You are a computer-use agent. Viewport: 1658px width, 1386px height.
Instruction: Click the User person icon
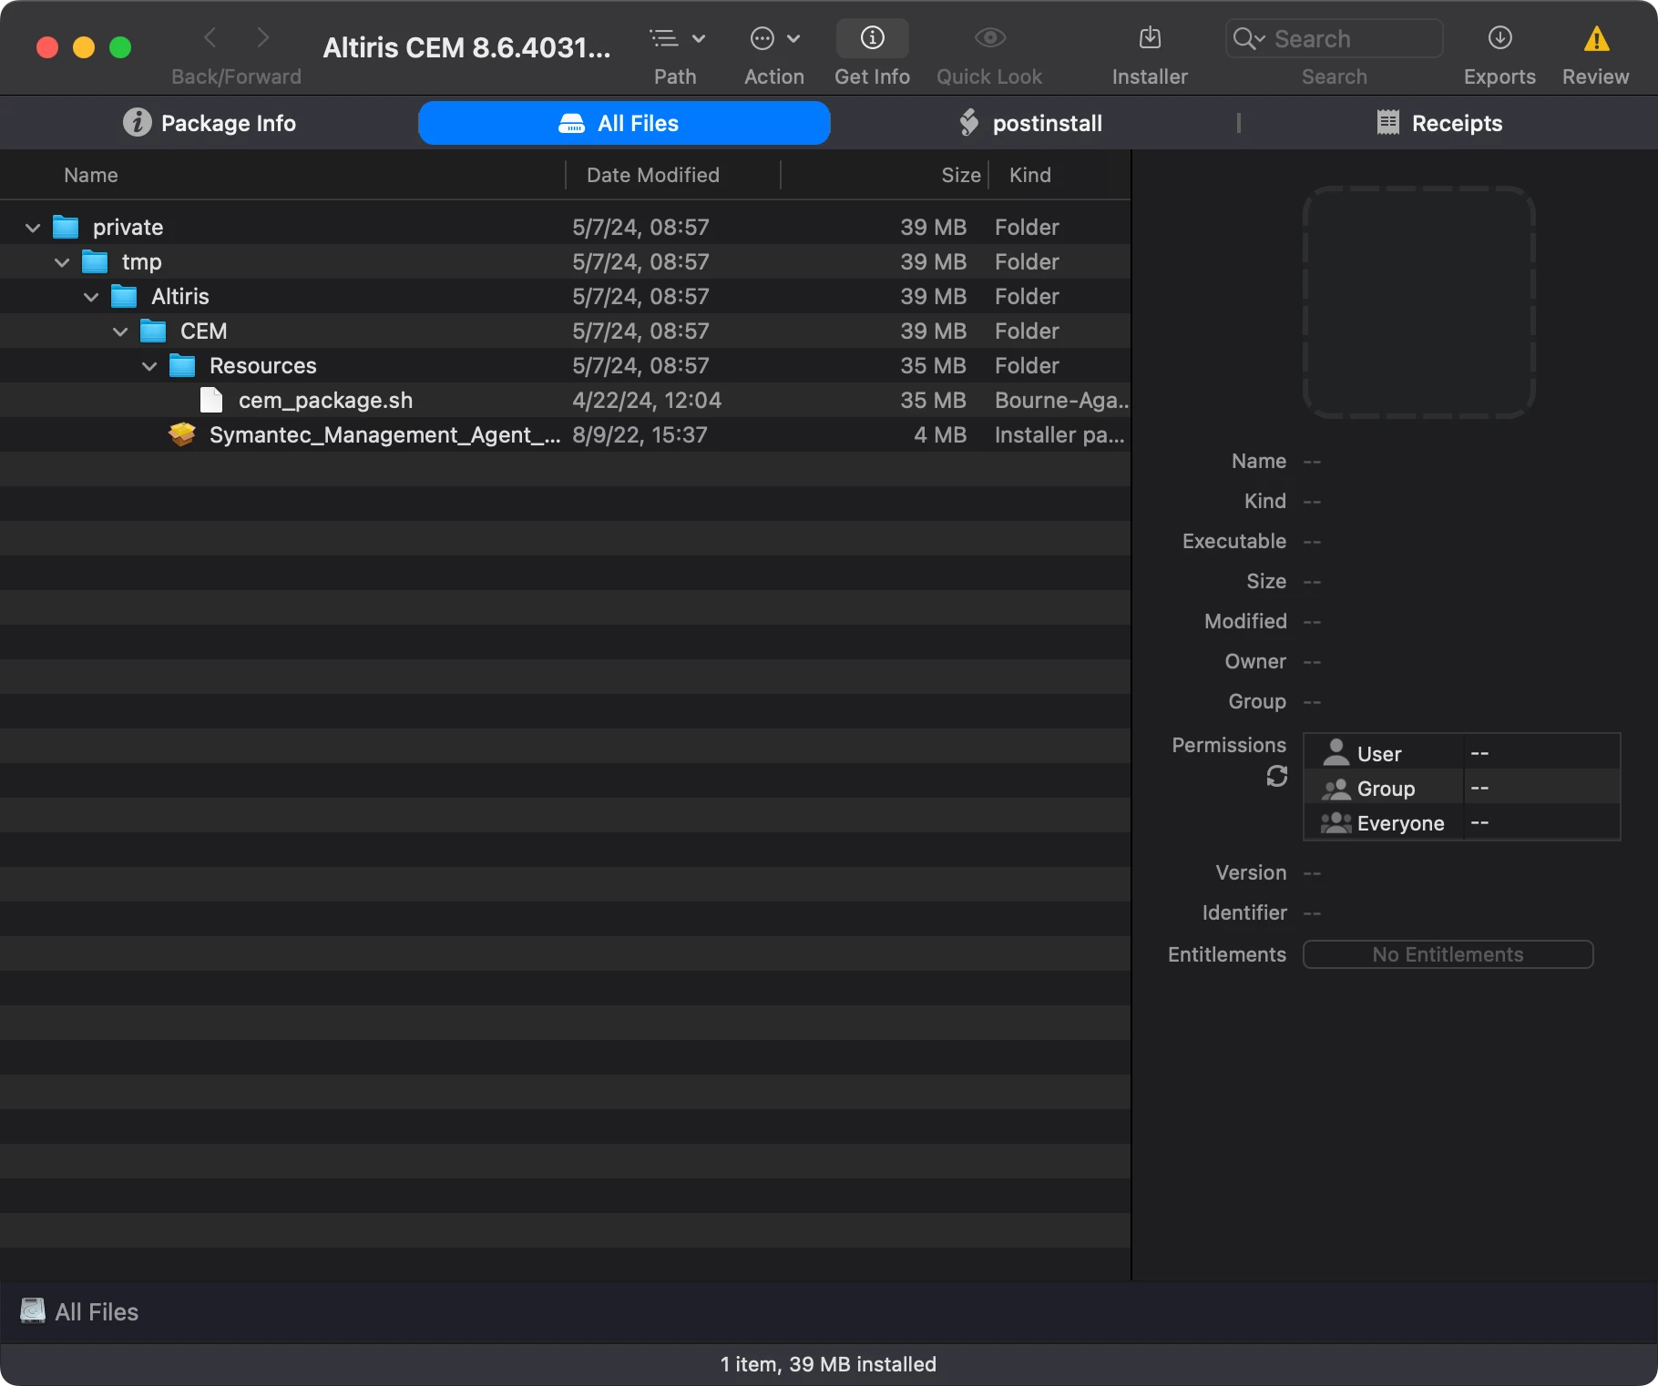tap(1336, 752)
